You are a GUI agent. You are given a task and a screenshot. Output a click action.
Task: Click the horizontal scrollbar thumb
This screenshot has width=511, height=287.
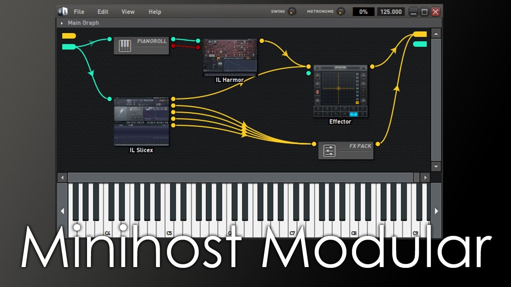240,177
